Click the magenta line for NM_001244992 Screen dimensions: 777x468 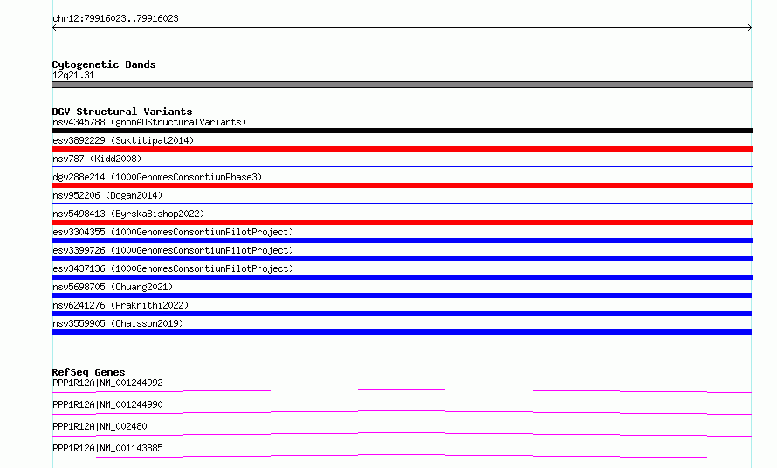[x=402, y=390]
